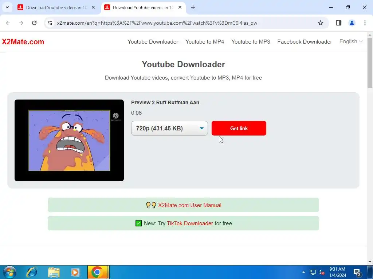Click the Youtube Downloader page heading
This screenshot has width=373, height=279.
tap(184, 64)
